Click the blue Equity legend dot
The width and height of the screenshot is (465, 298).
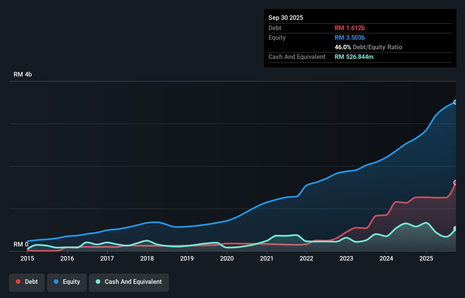point(56,282)
